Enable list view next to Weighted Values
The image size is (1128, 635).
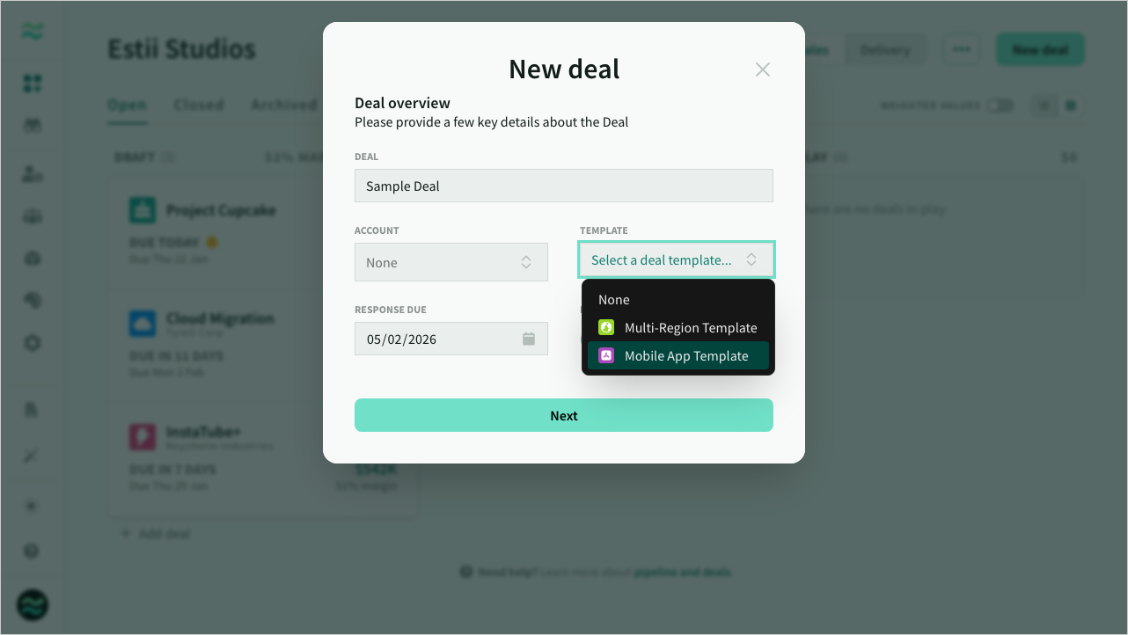coord(1044,105)
